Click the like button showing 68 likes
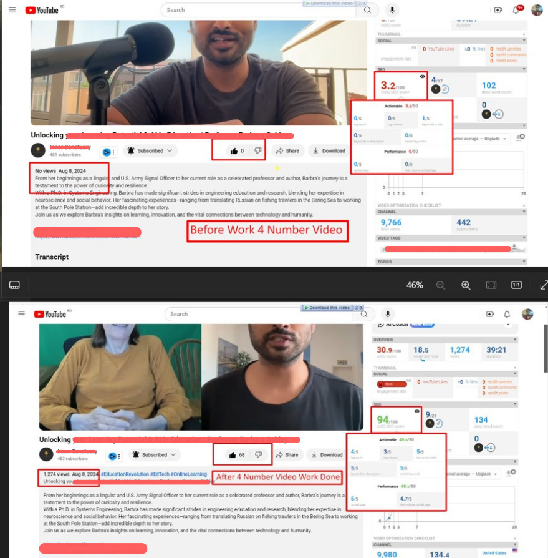The height and width of the screenshot is (558, 548). click(x=237, y=455)
